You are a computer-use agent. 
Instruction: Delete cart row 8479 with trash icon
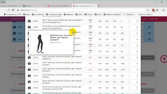click(149, 33)
